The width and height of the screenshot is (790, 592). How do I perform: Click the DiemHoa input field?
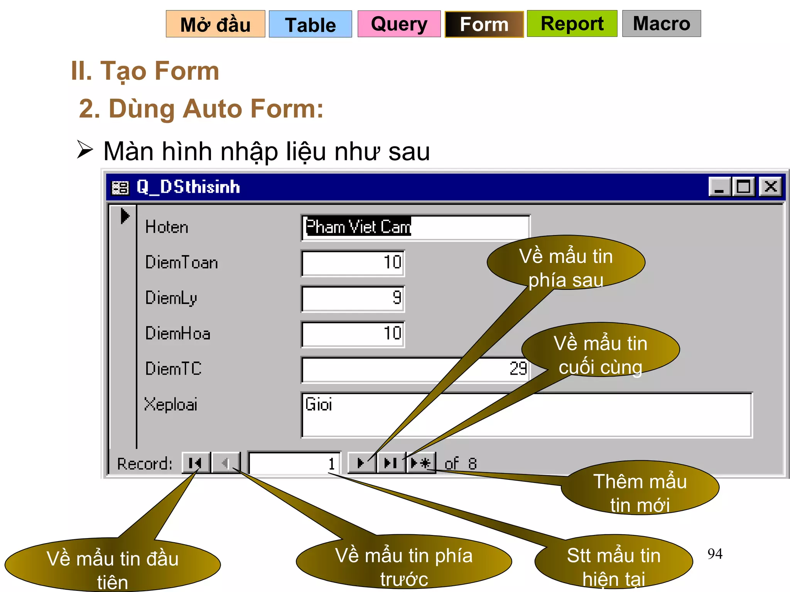point(353,334)
